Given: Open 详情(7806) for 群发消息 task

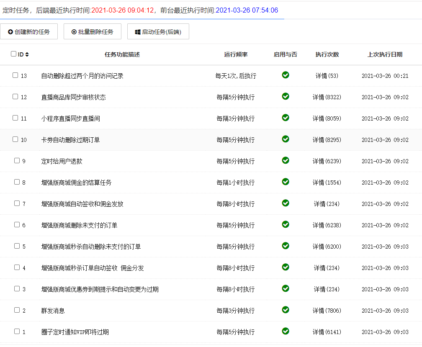Looking at the screenshot, I should (x=327, y=311).
